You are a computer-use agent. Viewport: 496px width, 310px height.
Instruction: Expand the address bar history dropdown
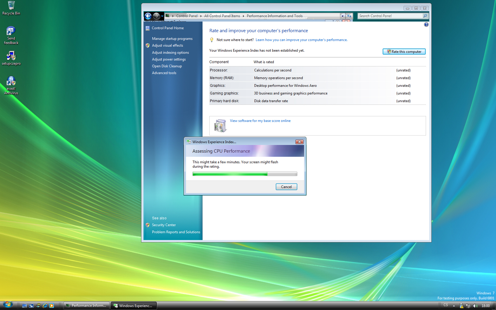[342, 16]
